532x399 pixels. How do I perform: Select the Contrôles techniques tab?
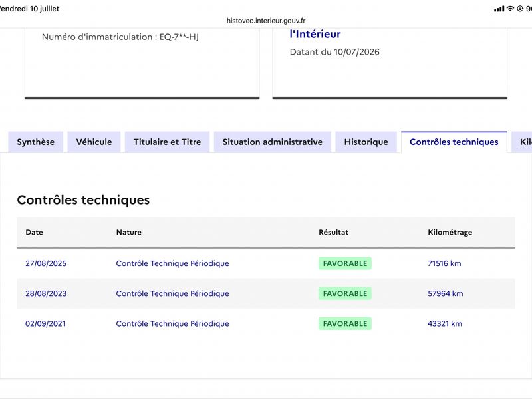click(454, 142)
